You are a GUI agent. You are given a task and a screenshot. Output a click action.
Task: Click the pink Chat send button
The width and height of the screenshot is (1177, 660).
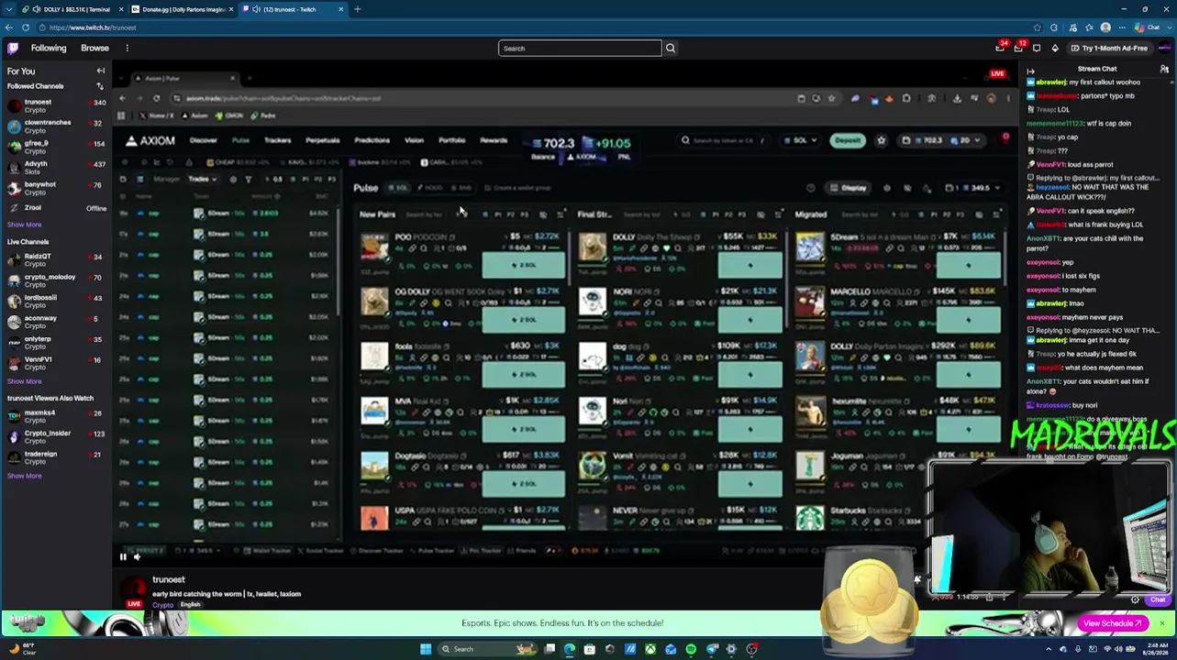coord(1158,600)
